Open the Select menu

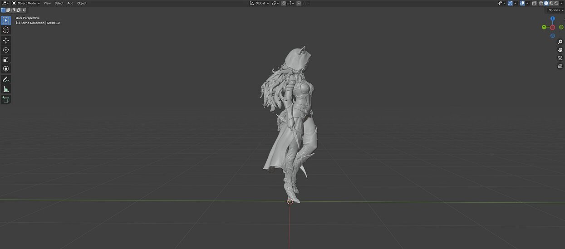[x=59, y=3]
